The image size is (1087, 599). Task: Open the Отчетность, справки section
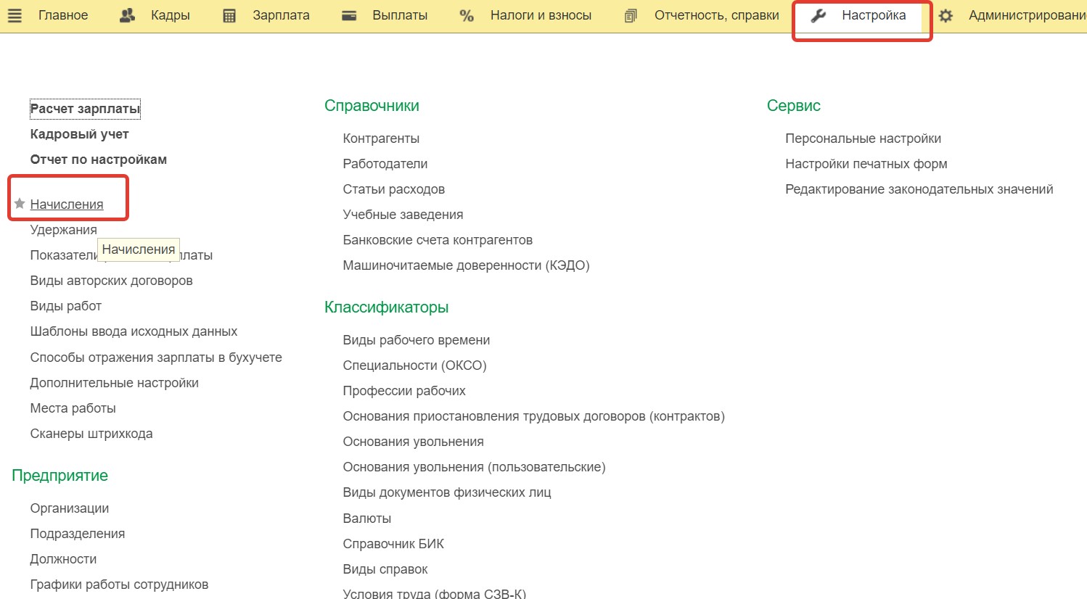point(716,15)
